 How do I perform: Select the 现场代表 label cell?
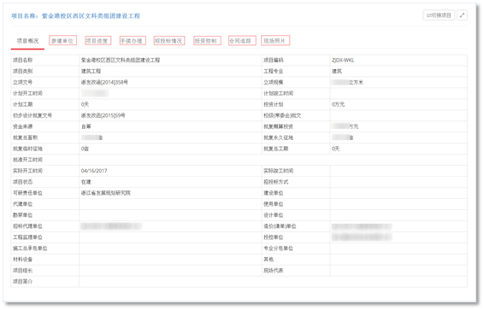pyautogui.click(x=296, y=271)
